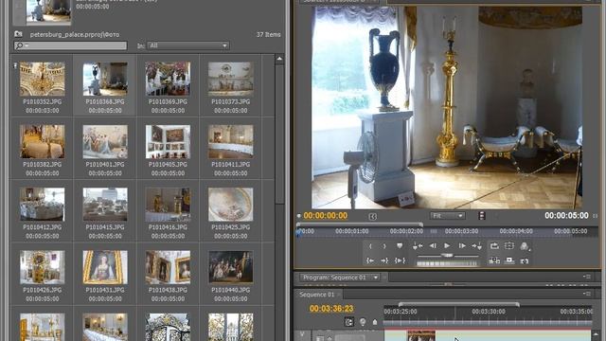The width and height of the screenshot is (606, 341).
Task: Click the Export Frame camera icon
Action: [x=525, y=261]
